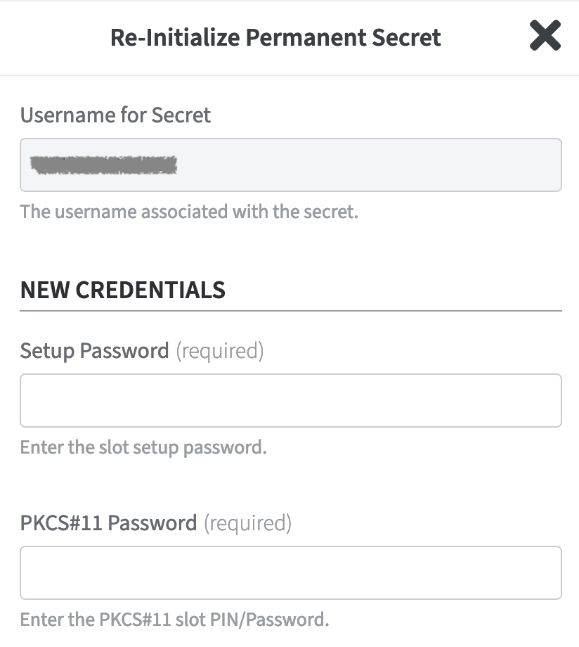Focus the Setup Password input box
Screen dimensions: 579x647
(x=290, y=400)
